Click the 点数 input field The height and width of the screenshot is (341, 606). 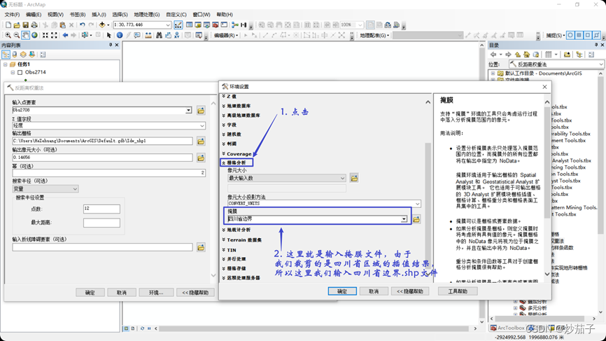tap(101, 209)
